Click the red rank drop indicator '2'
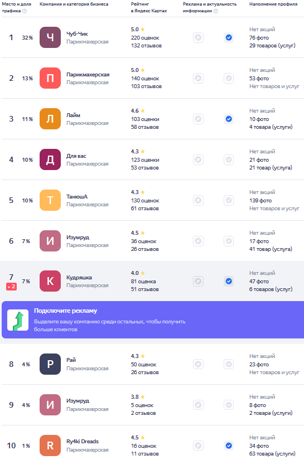The image size is (304, 460). pos(12,287)
